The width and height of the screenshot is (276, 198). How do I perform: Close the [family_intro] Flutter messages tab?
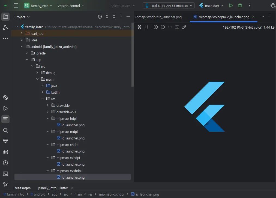72,188
